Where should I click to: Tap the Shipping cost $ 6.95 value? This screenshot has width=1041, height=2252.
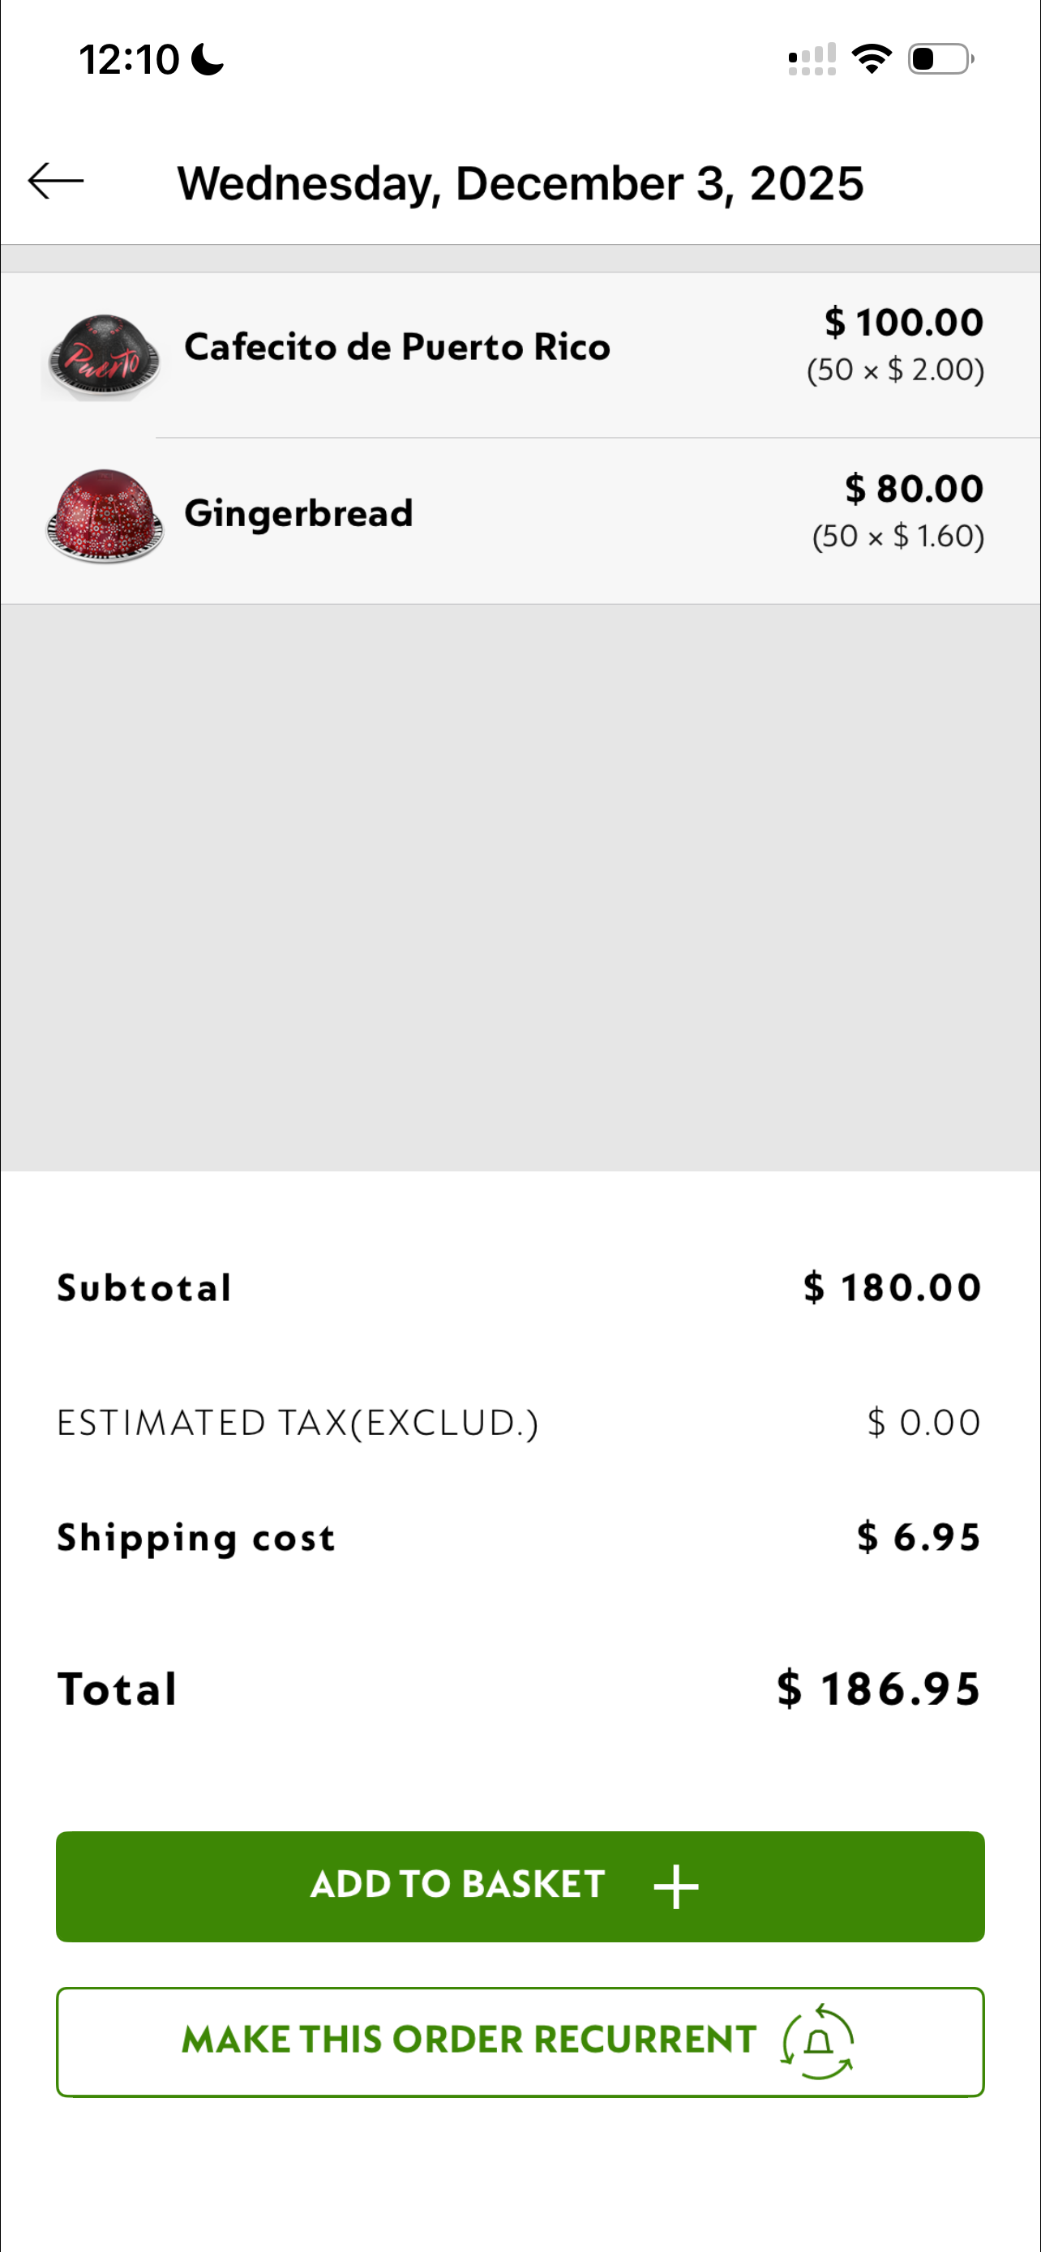tap(919, 1537)
